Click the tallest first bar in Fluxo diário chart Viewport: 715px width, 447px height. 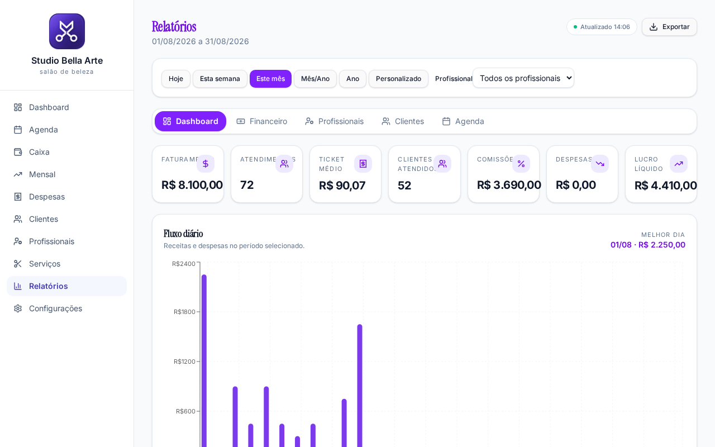(204, 360)
